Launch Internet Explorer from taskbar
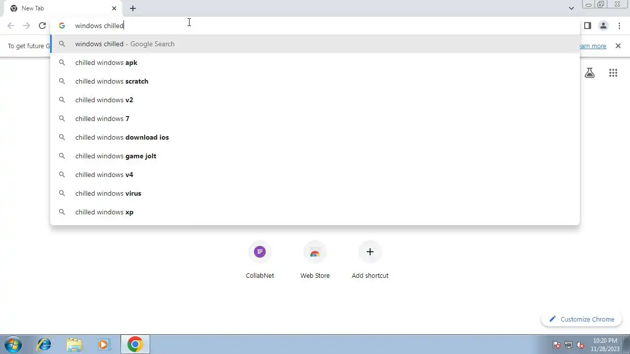The height and width of the screenshot is (354, 630). pyautogui.click(x=44, y=344)
